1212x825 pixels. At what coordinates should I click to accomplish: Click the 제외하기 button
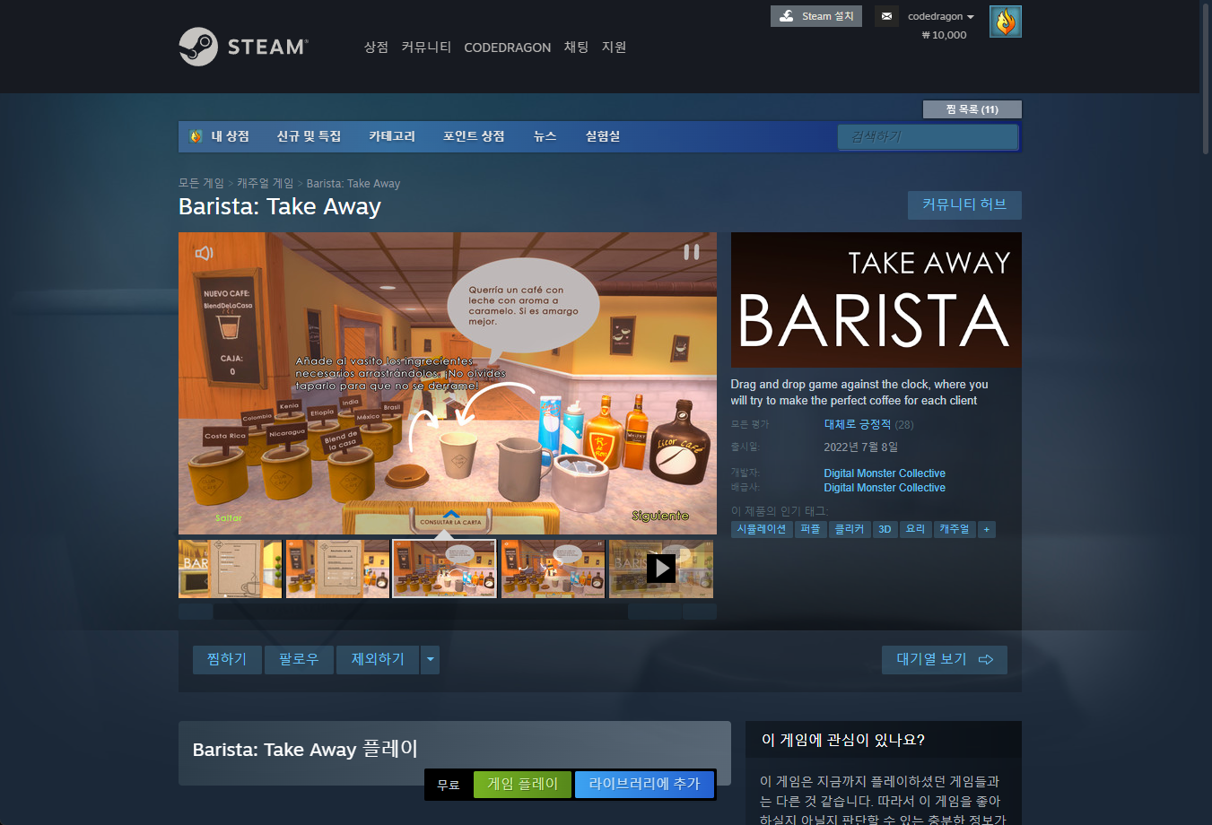click(378, 659)
